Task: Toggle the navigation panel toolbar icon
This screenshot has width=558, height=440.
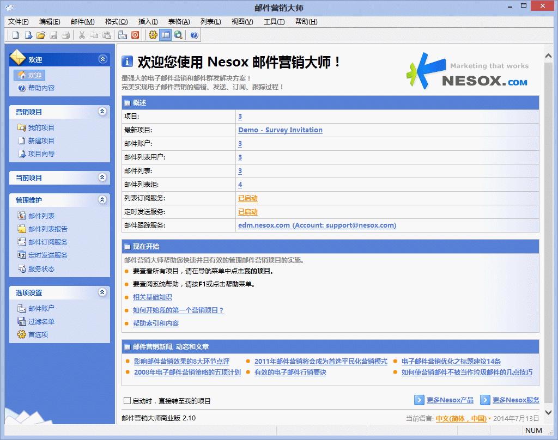Action: (x=166, y=35)
